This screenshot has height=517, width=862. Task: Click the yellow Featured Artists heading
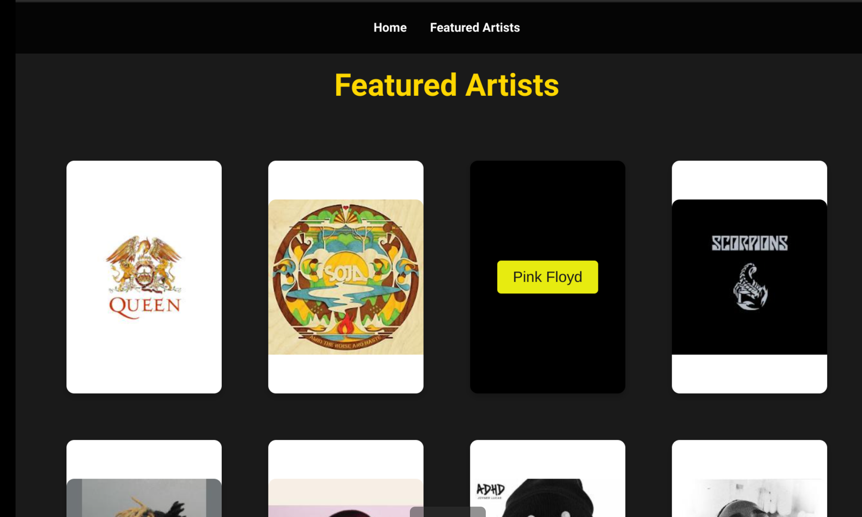click(447, 85)
